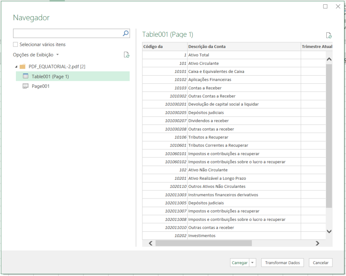Maximize the Navegador dialog
Image resolution: width=346 pixels, height=276 pixels.
point(325,6)
